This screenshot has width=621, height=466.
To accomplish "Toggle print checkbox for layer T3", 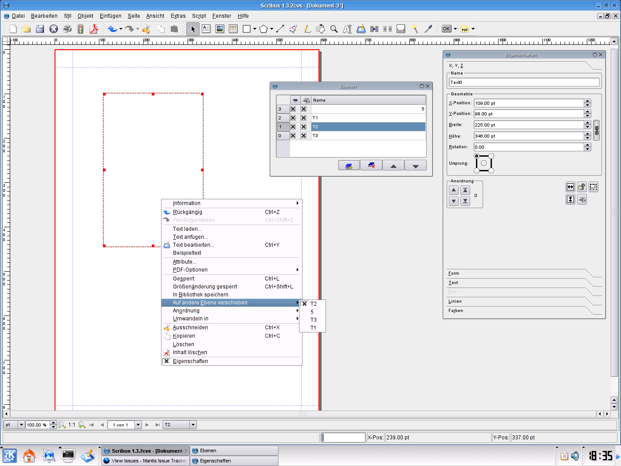I will click(303, 136).
